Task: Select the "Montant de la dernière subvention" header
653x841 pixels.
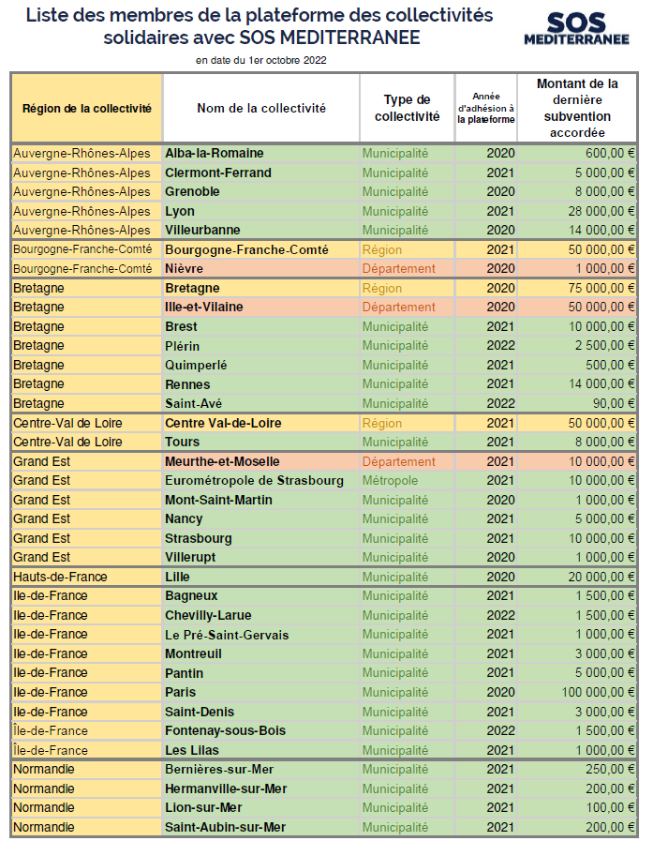Action: coord(577,108)
